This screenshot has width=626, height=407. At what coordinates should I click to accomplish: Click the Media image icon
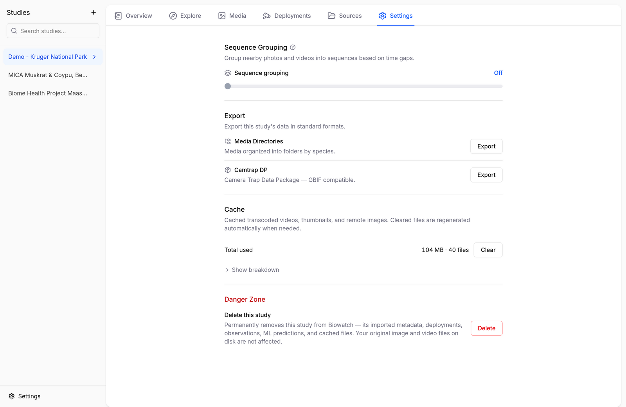222,16
